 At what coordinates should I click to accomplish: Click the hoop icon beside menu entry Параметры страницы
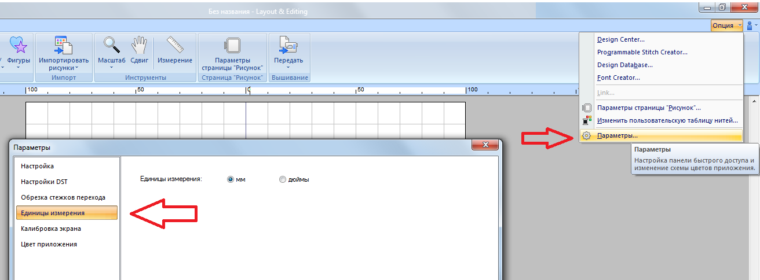pyautogui.click(x=587, y=108)
